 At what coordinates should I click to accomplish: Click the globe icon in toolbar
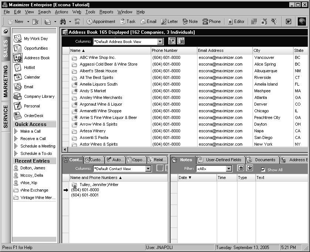click(302, 21)
